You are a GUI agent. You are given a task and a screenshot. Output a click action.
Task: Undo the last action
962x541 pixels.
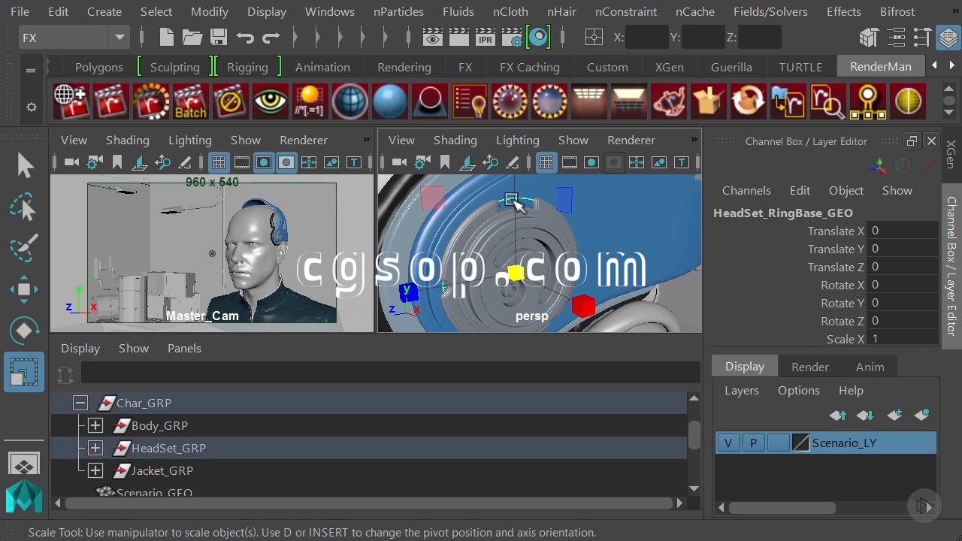pyautogui.click(x=245, y=38)
